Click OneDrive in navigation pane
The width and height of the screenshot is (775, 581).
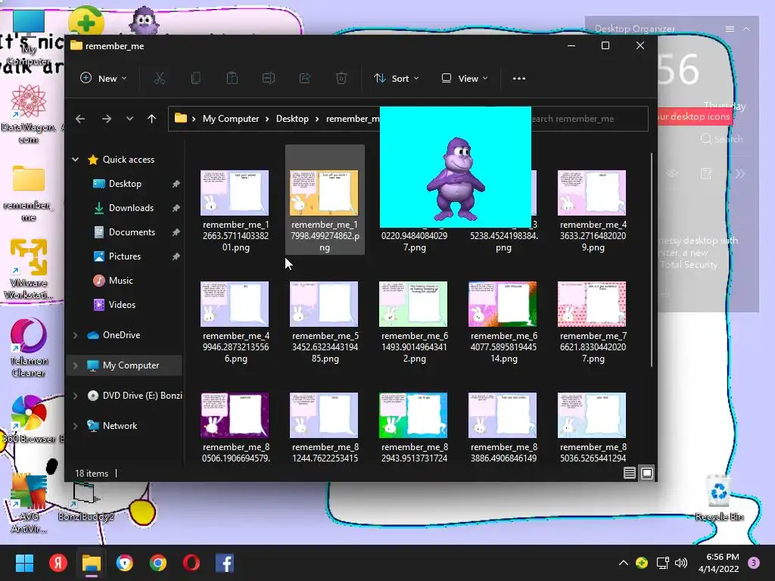click(121, 335)
